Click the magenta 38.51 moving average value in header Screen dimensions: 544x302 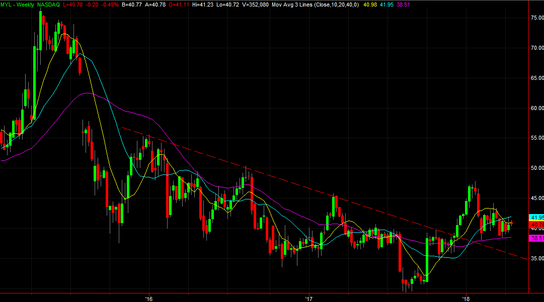(403, 5)
